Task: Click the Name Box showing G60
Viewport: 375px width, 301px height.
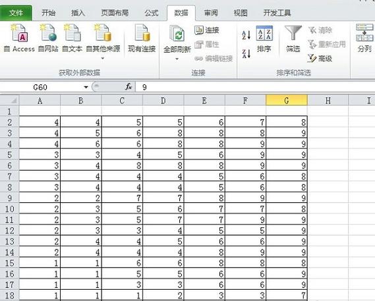Action: point(40,87)
